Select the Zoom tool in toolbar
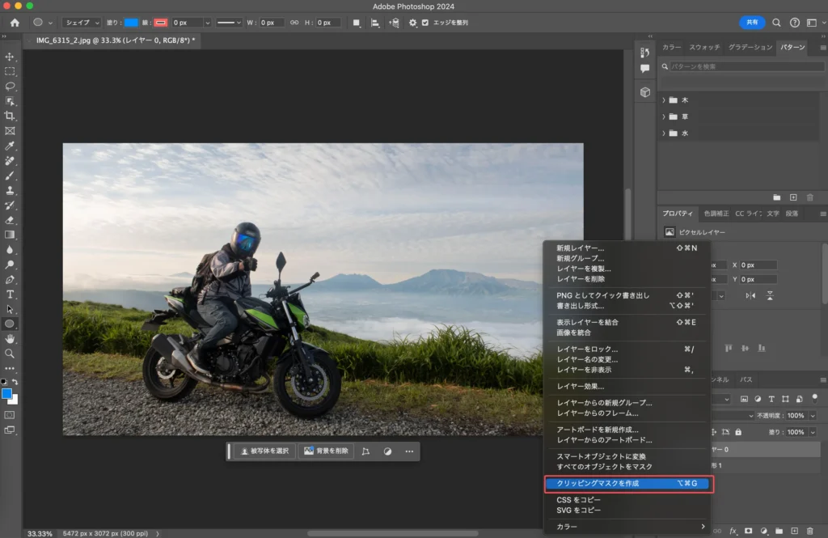The width and height of the screenshot is (828, 538). pyautogui.click(x=11, y=354)
